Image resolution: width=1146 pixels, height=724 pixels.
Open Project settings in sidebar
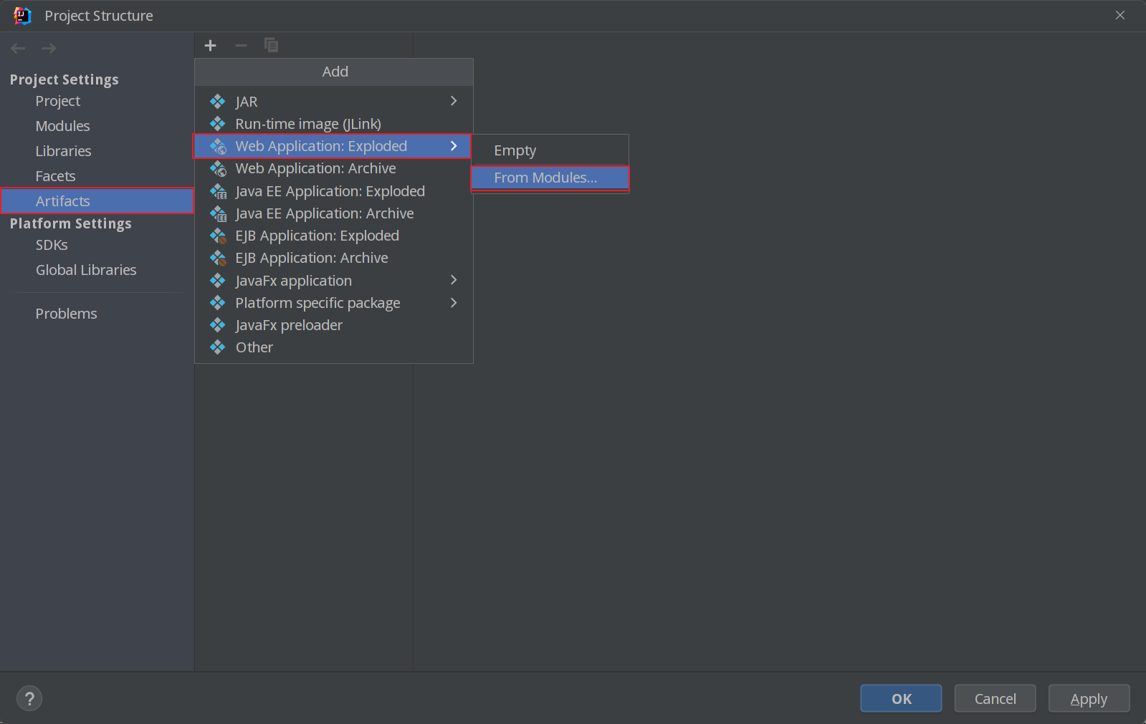97,101
